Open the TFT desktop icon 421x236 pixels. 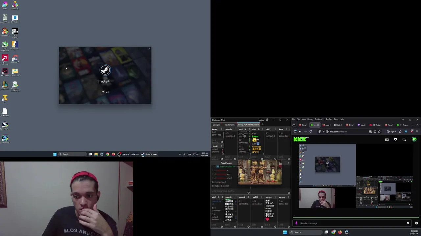[x=5, y=99]
